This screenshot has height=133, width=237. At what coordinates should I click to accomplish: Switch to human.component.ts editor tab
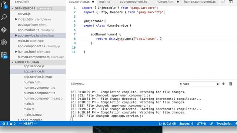point(200,2)
